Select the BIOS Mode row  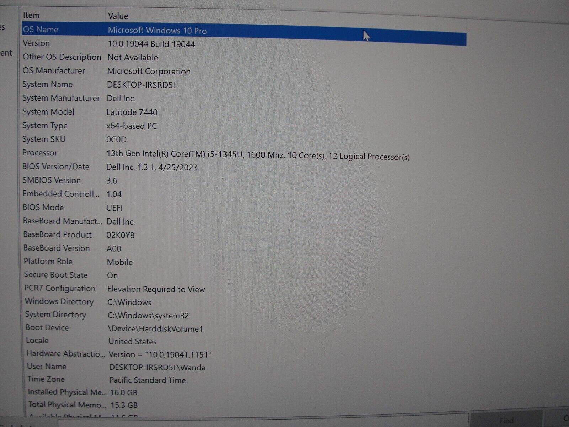click(x=43, y=207)
